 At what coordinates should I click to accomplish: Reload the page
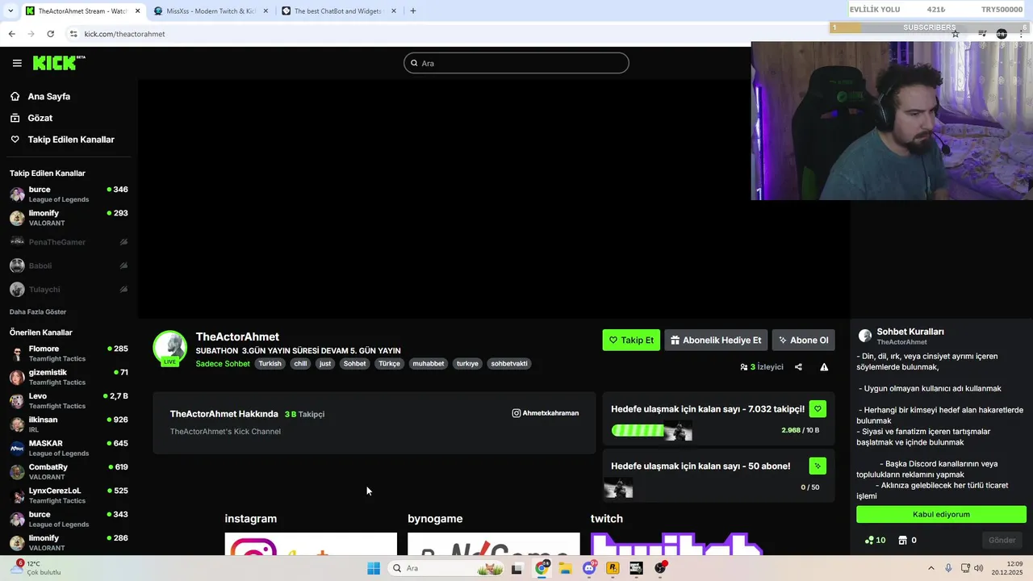pyautogui.click(x=50, y=34)
